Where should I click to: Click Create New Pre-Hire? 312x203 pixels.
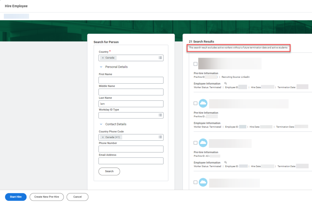point(46,197)
